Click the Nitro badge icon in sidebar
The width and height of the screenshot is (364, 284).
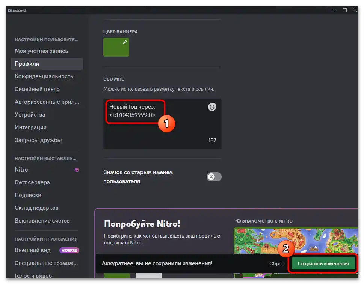77,170
